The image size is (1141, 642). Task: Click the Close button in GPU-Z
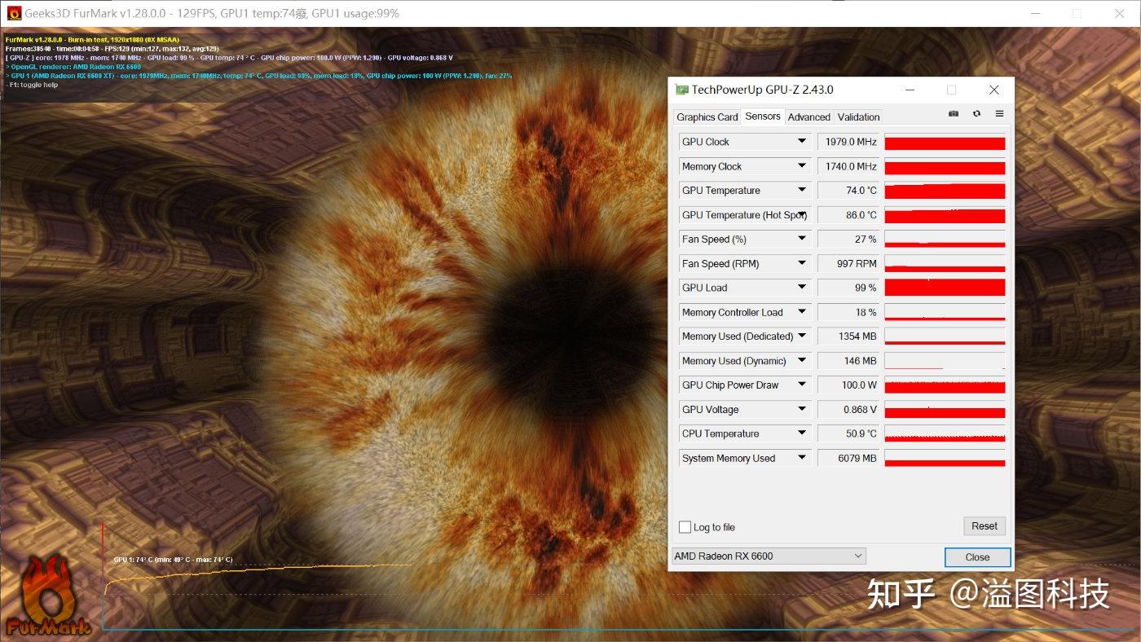(977, 557)
